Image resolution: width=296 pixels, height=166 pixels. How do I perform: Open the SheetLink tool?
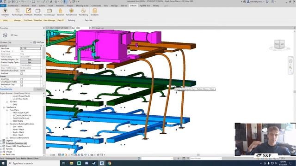[94, 12]
